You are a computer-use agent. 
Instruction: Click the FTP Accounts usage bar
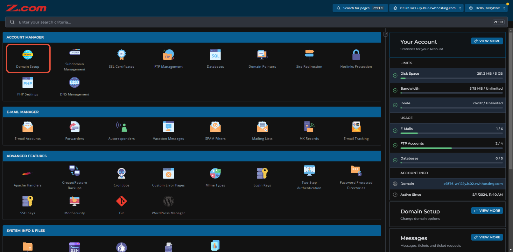point(452,148)
